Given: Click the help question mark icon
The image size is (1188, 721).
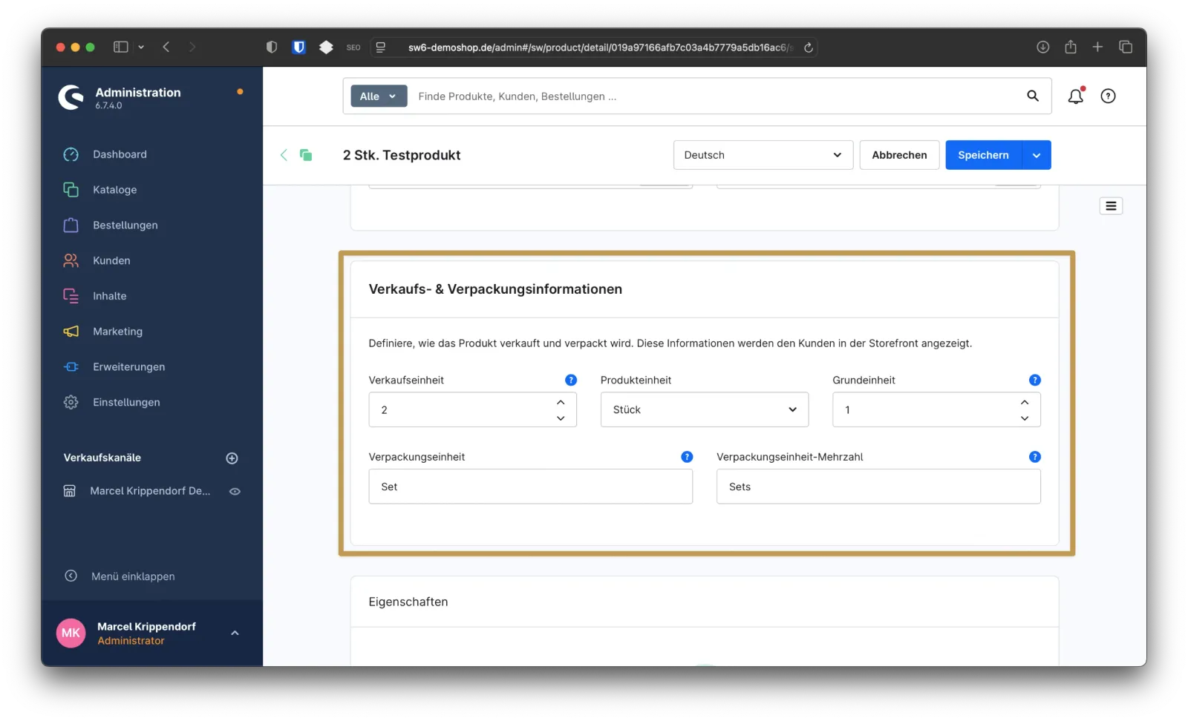Looking at the screenshot, I should (x=1108, y=96).
